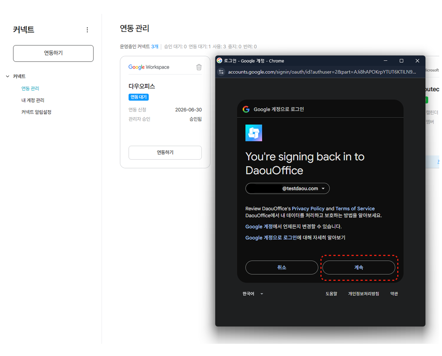
Task: Close the Google login Chrome window
Action: 417,61
